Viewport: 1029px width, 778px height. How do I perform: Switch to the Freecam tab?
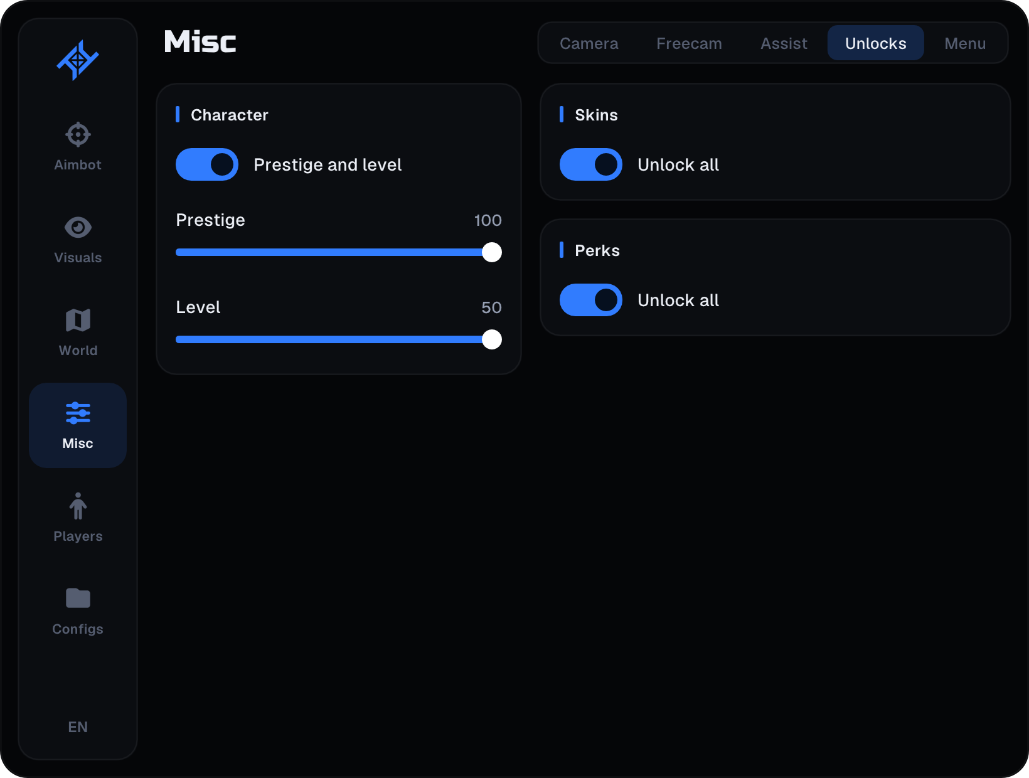689,43
